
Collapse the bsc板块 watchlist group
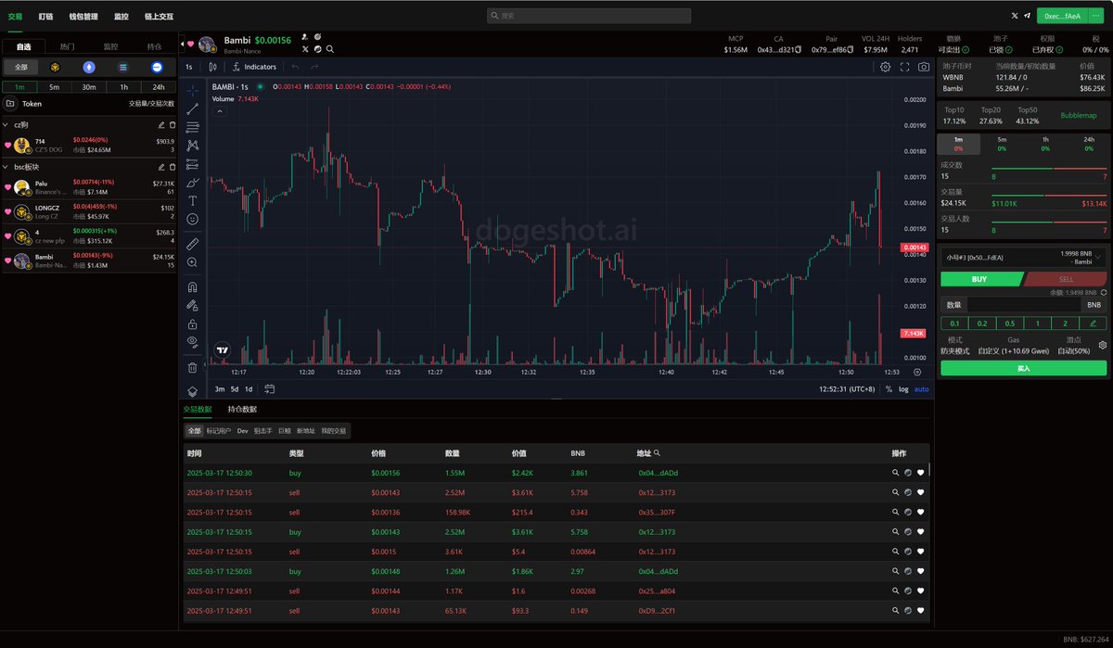[x=6, y=167]
